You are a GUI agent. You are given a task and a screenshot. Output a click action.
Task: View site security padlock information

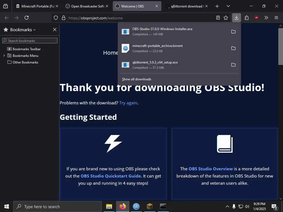pyautogui.click(x=64, y=18)
